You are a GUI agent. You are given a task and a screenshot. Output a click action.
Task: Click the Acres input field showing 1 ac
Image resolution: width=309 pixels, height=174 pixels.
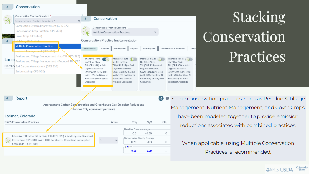(x=108, y=140)
